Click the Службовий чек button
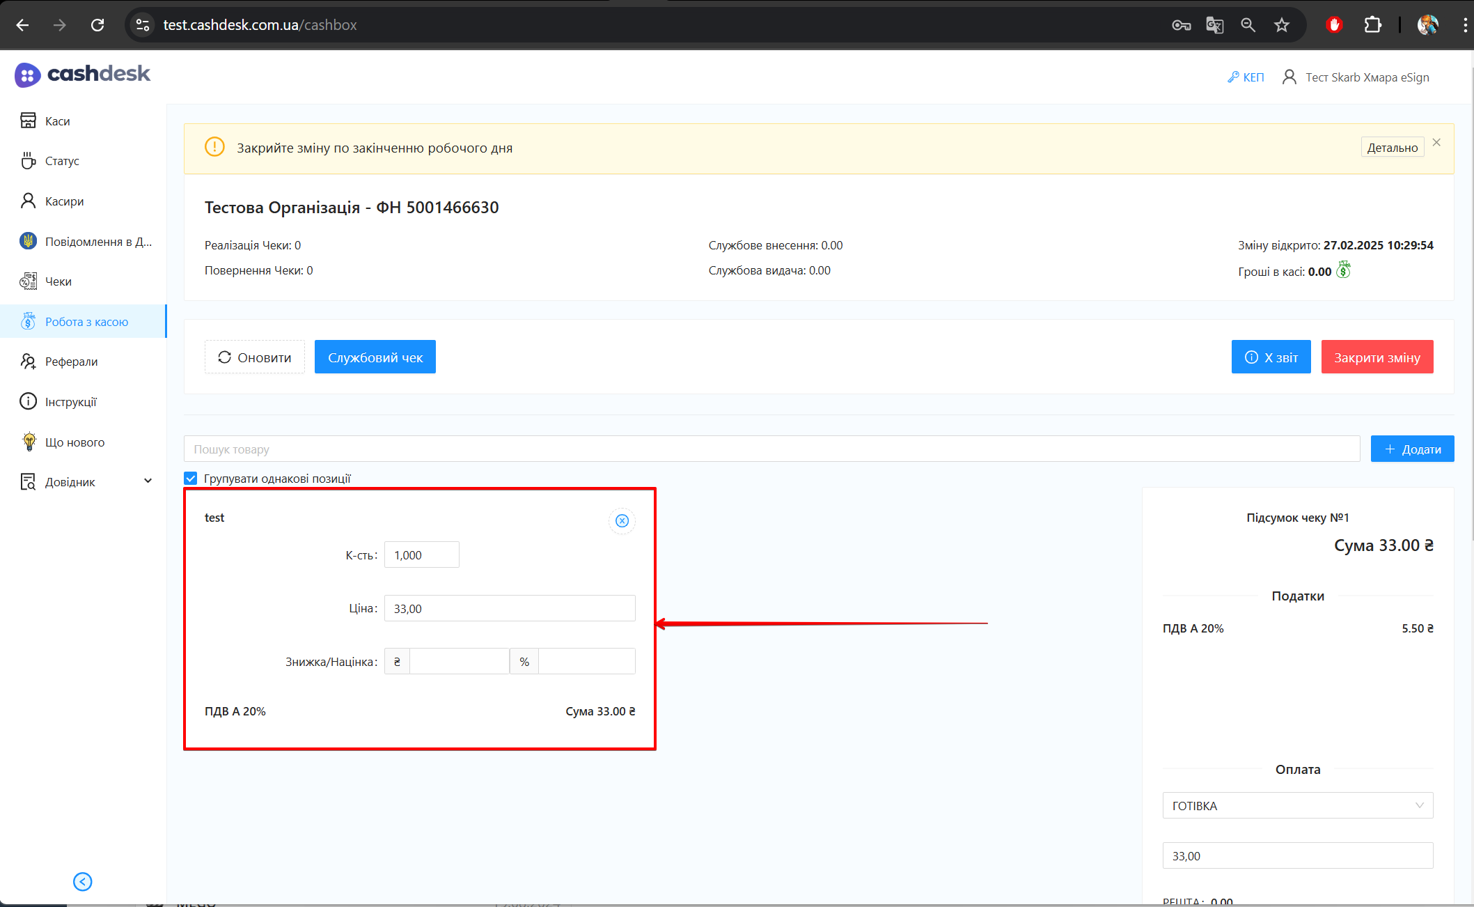Image resolution: width=1474 pixels, height=907 pixels. click(375, 357)
